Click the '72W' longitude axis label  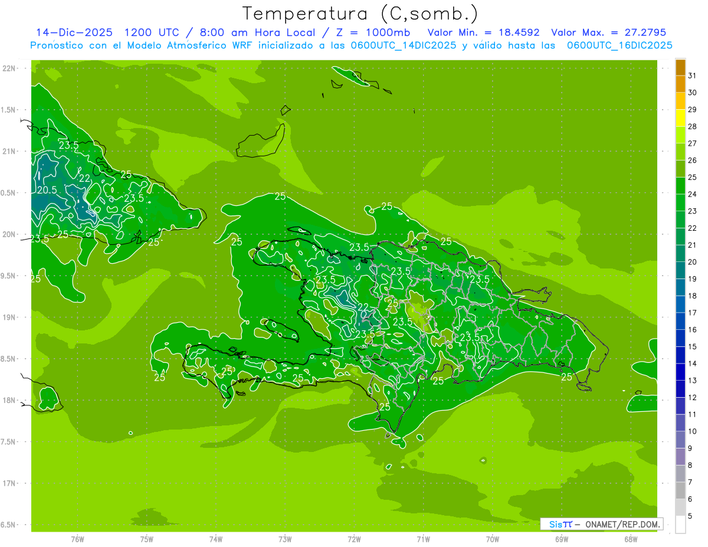tap(355, 539)
